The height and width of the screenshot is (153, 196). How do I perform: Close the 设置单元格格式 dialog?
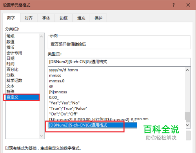[x=188, y=5]
